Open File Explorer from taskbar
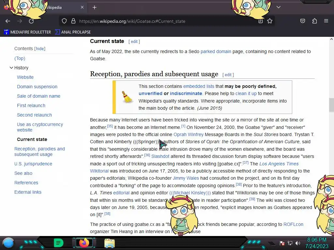 (x=110, y=243)
